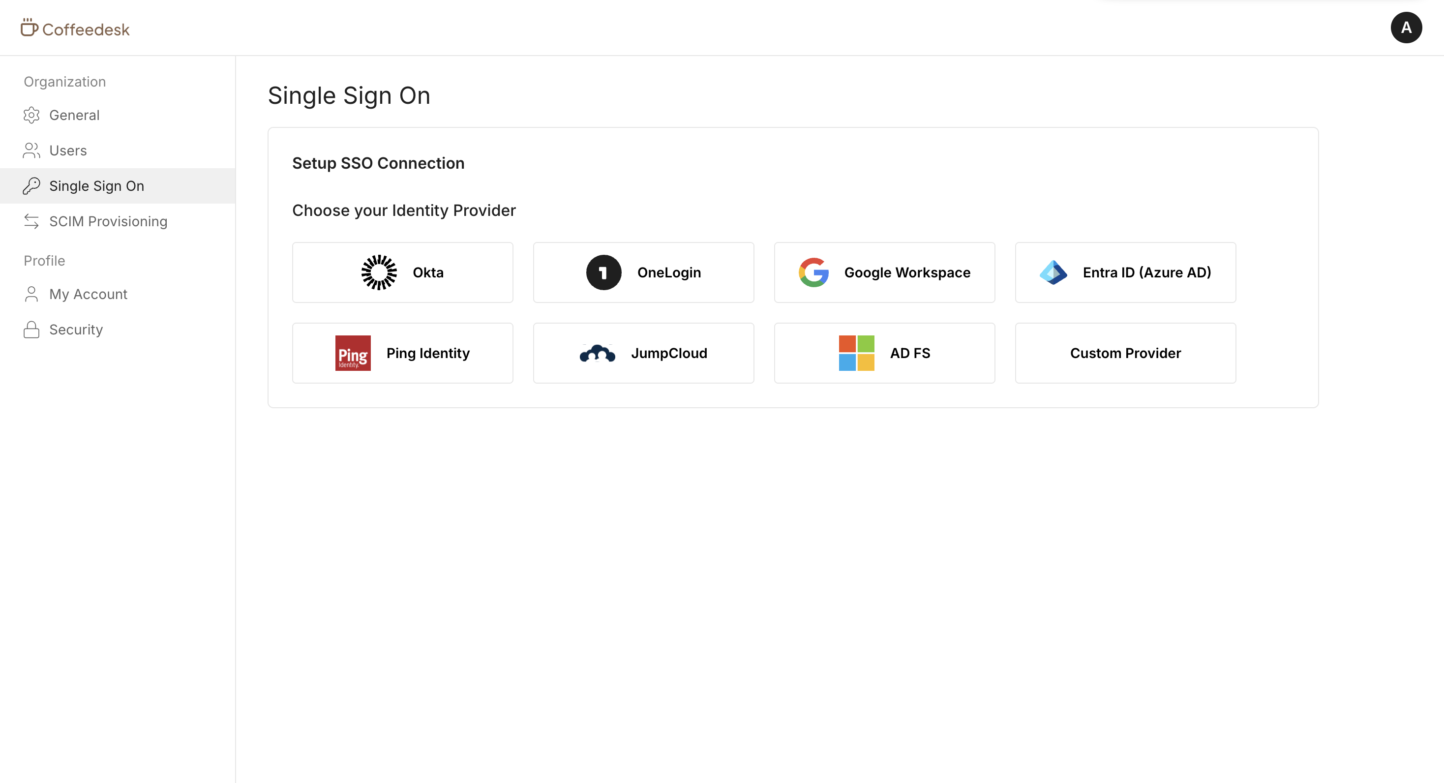Click the Coffeedesk brand name link
The width and height of the screenshot is (1444, 783).
(86, 29)
